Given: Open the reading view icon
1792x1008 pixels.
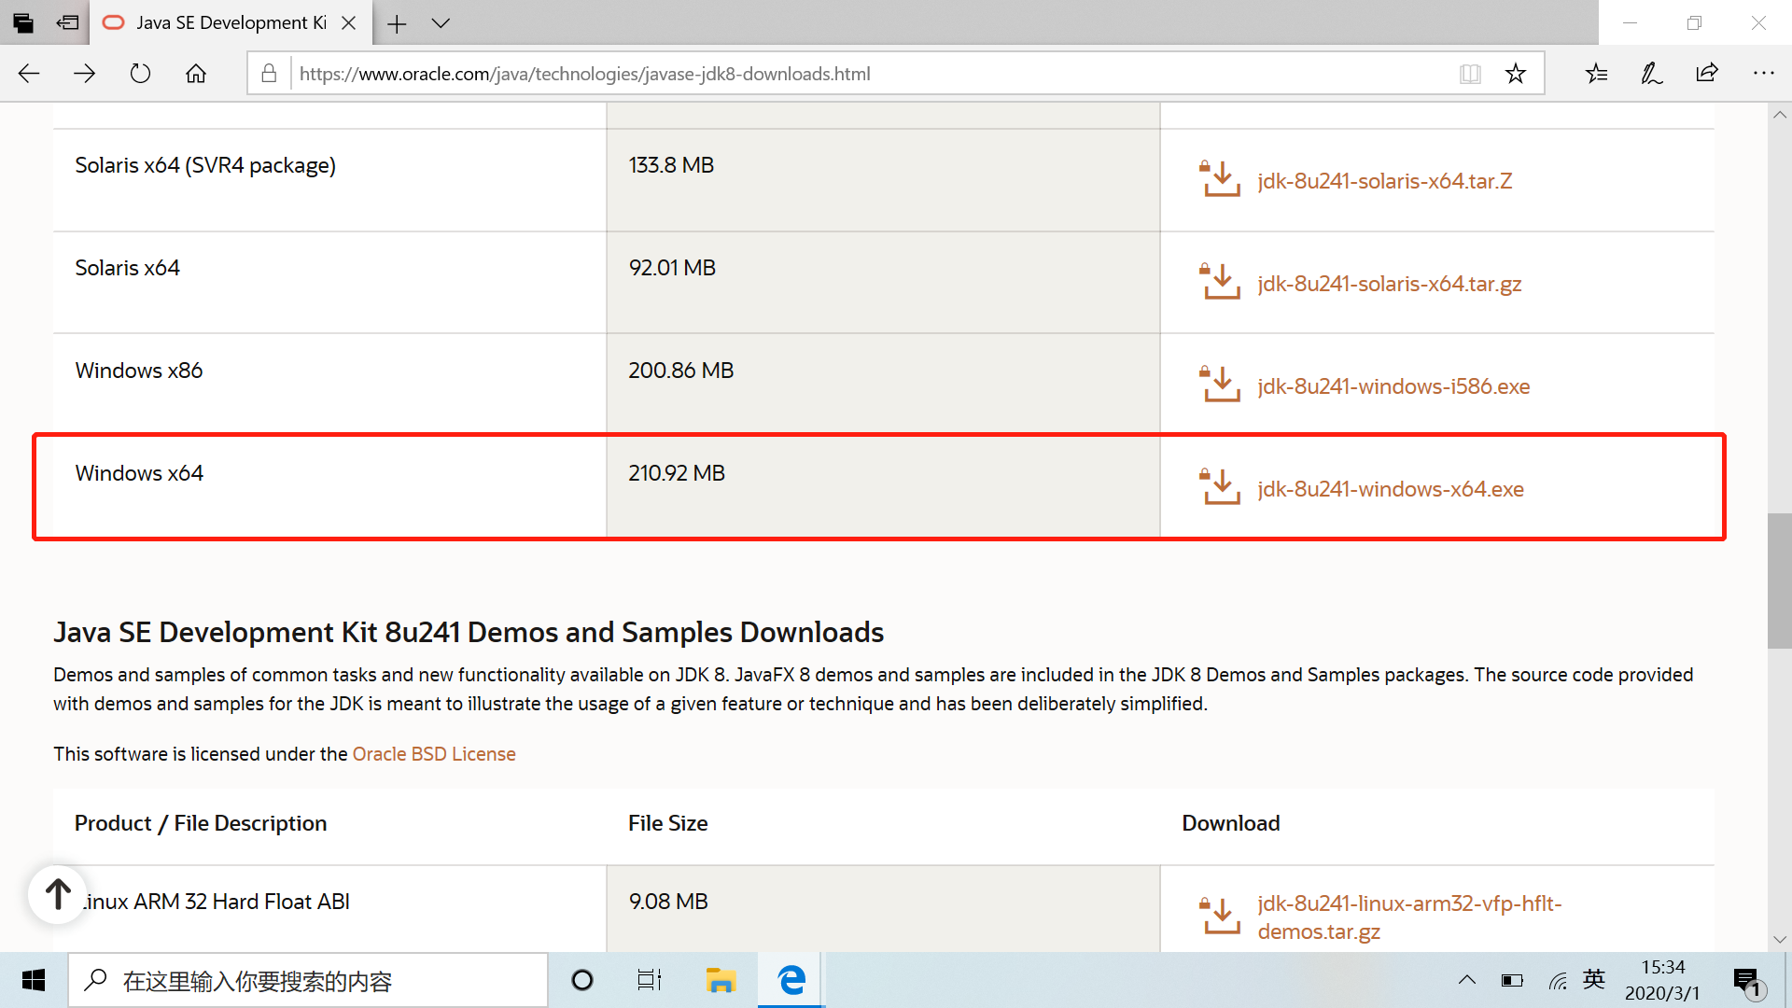Looking at the screenshot, I should coord(1470,74).
